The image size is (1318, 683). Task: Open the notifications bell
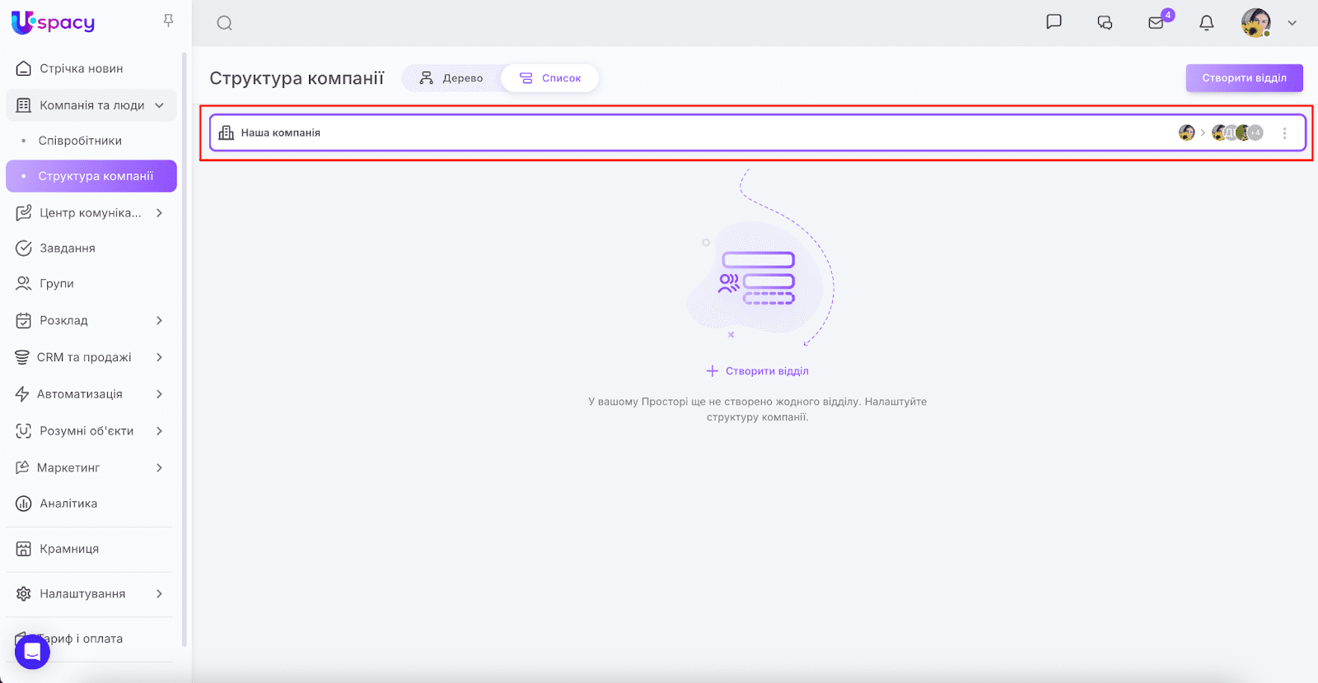[x=1207, y=23]
